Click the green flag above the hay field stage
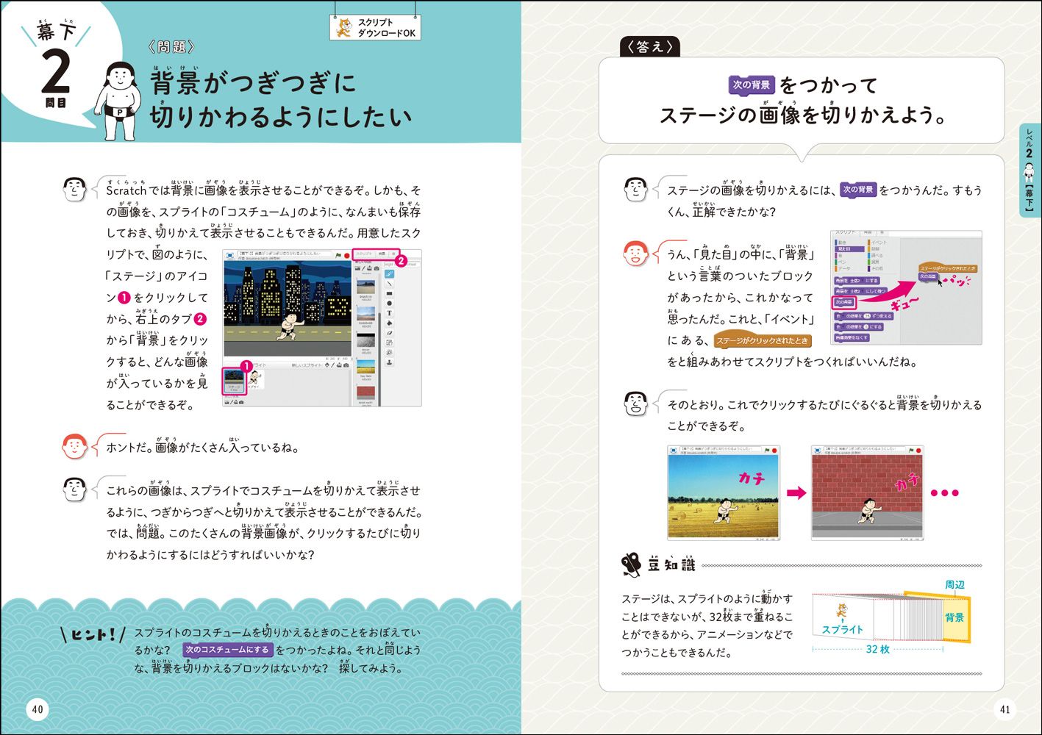The width and height of the screenshot is (1042, 735). (767, 450)
